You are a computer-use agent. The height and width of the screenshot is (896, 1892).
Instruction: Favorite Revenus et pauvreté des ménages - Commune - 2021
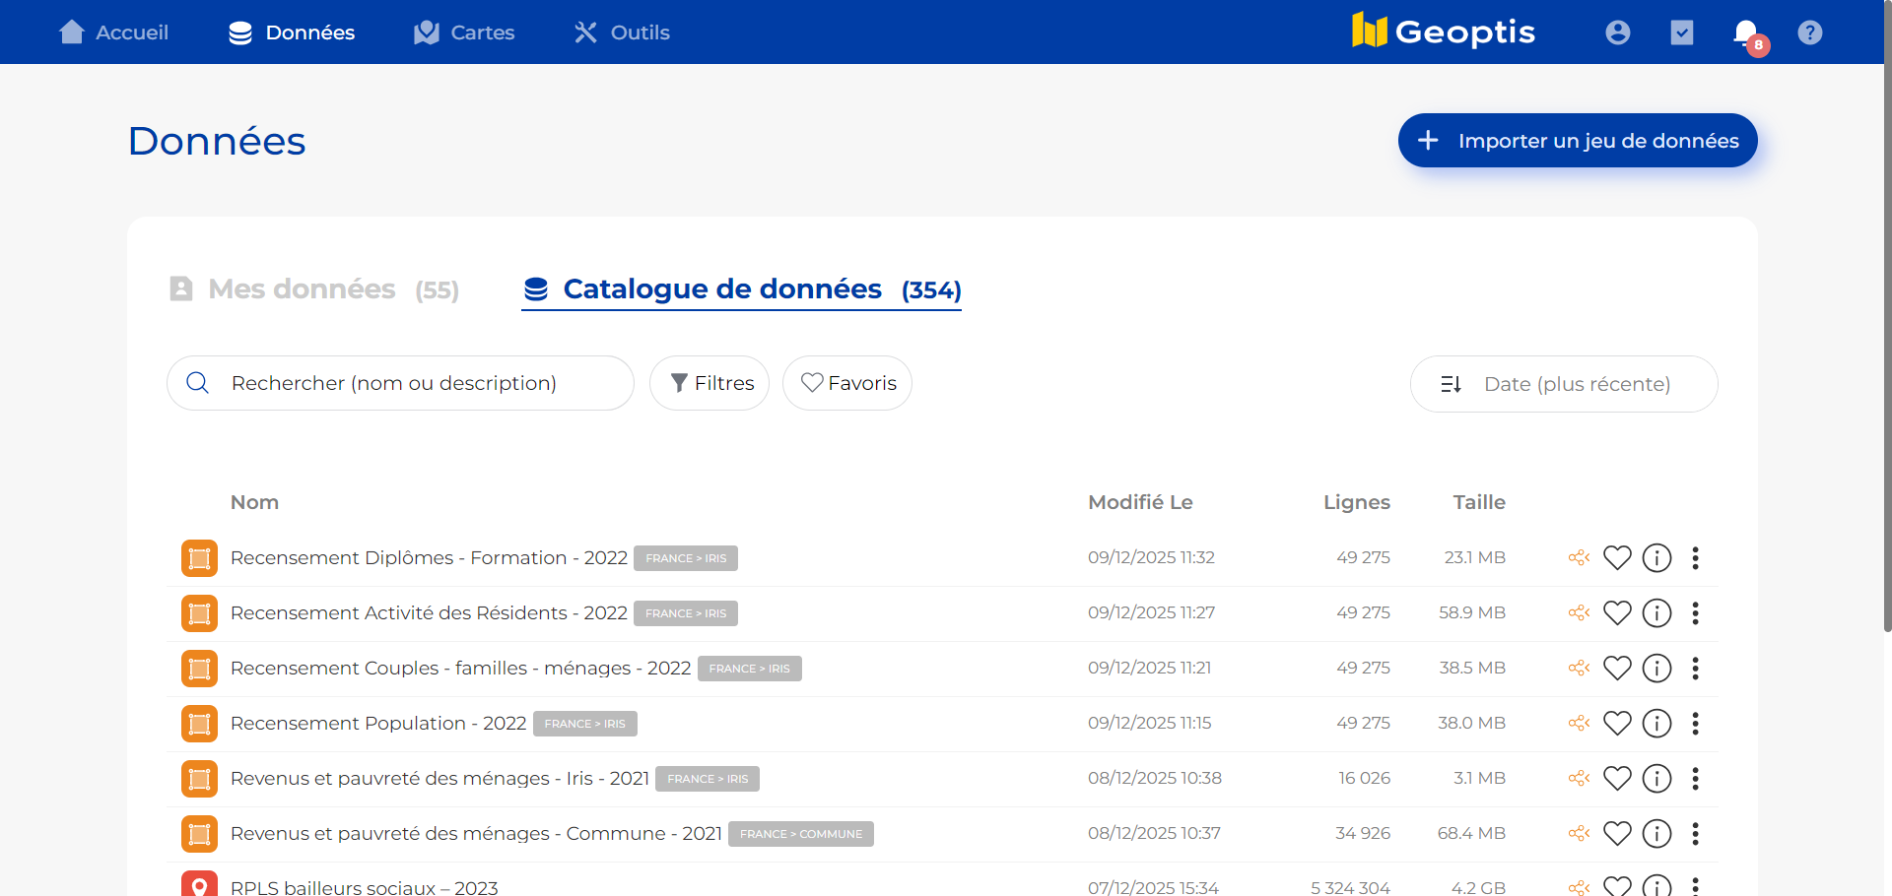[x=1617, y=833]
